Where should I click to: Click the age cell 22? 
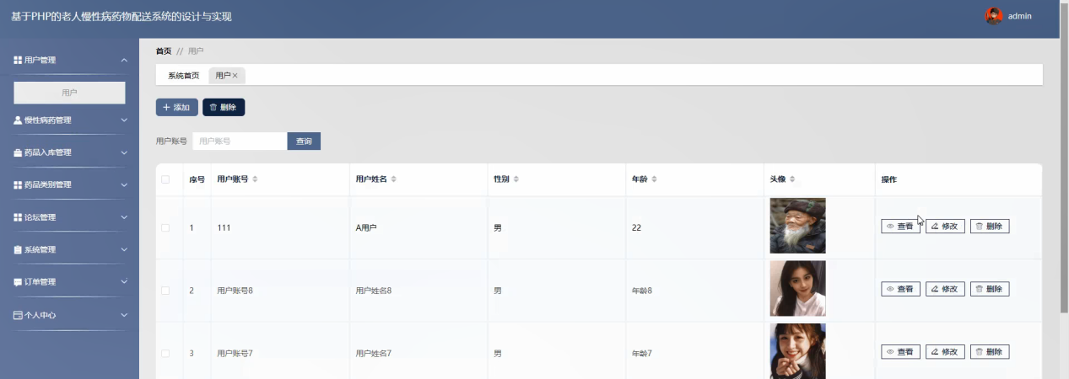click(x=637, y=227)
